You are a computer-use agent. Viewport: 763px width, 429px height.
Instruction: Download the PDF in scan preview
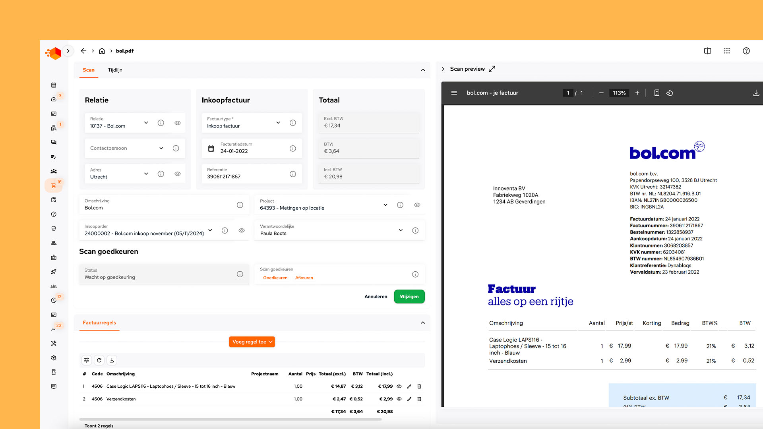coord(756,93)
